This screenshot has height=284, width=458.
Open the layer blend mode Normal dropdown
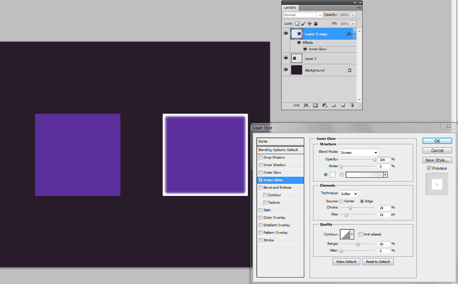(x=303, y=15)
